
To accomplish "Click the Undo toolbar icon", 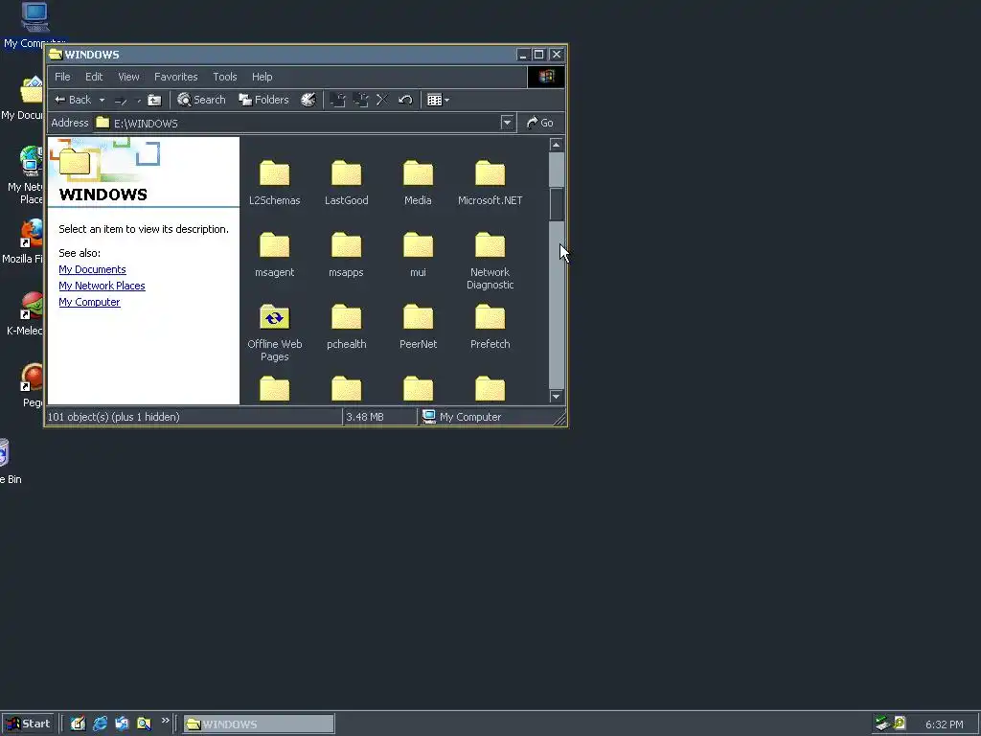I will point(405,100).
